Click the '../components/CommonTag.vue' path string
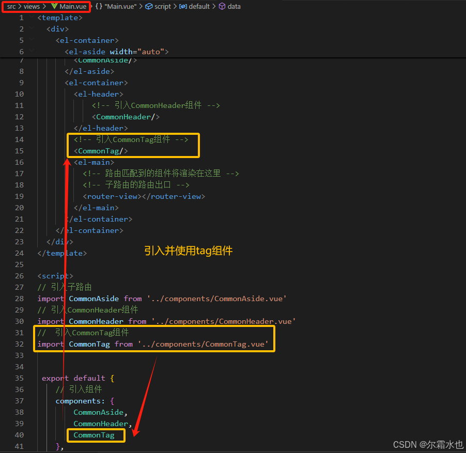 pyautogui.click(x=203, y=344)
